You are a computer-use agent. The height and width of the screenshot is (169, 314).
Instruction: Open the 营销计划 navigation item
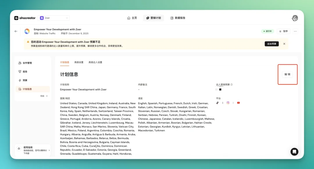click(x=153, y=18)
